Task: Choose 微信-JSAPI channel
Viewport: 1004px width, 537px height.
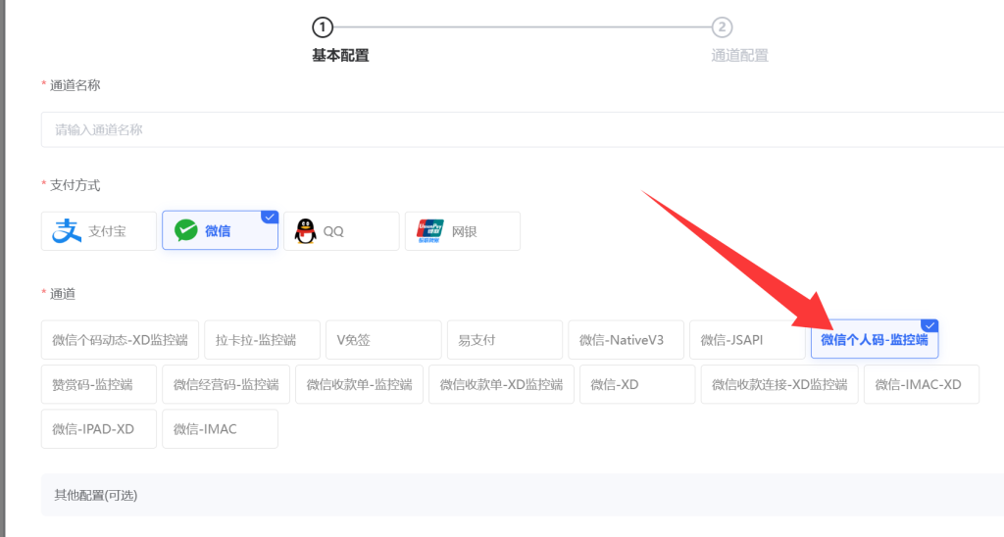Action: point(747,340)
